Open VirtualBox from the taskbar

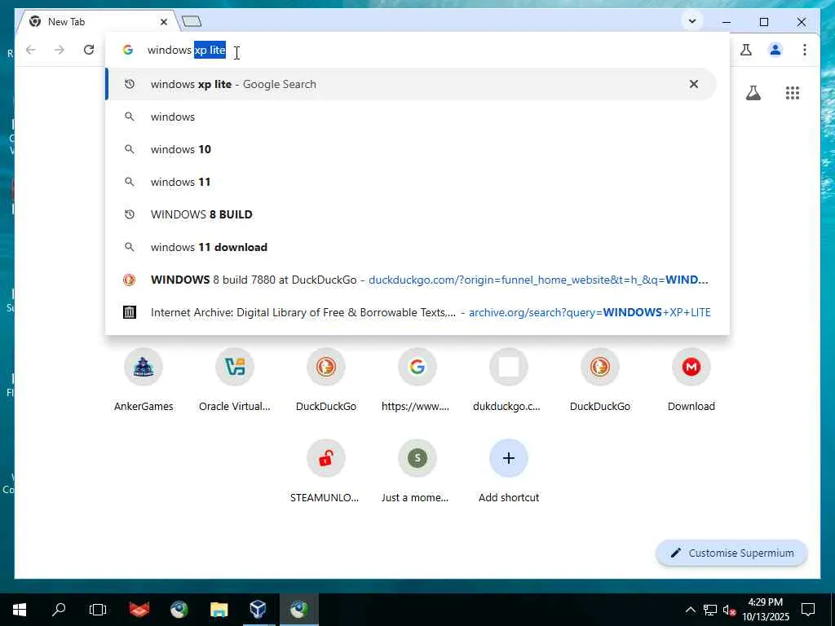coord(258,610)
